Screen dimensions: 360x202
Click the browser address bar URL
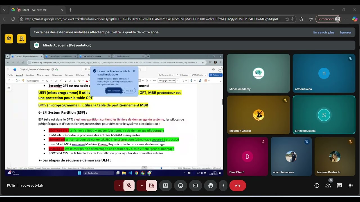(153, 19)
